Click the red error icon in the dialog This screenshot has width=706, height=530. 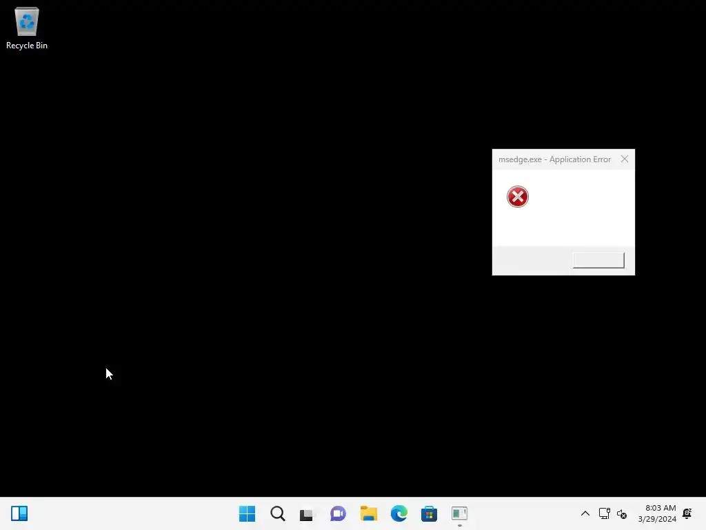(517, 197)
